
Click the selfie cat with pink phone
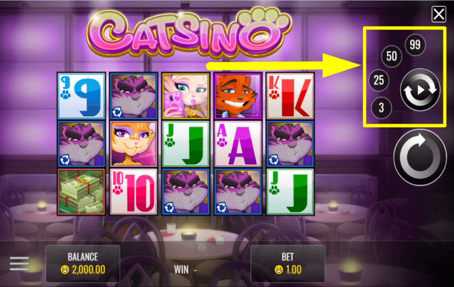pos(186,96)
